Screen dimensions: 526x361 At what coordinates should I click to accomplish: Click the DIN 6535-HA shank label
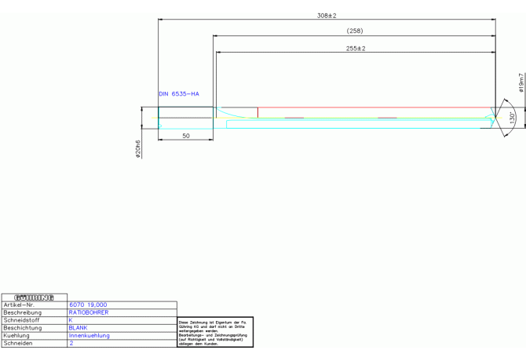coord(179,94)
